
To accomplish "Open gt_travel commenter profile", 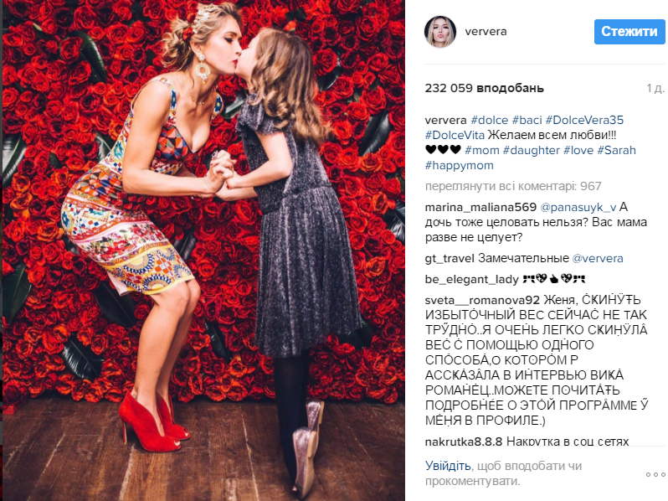I will click(450, 258).
